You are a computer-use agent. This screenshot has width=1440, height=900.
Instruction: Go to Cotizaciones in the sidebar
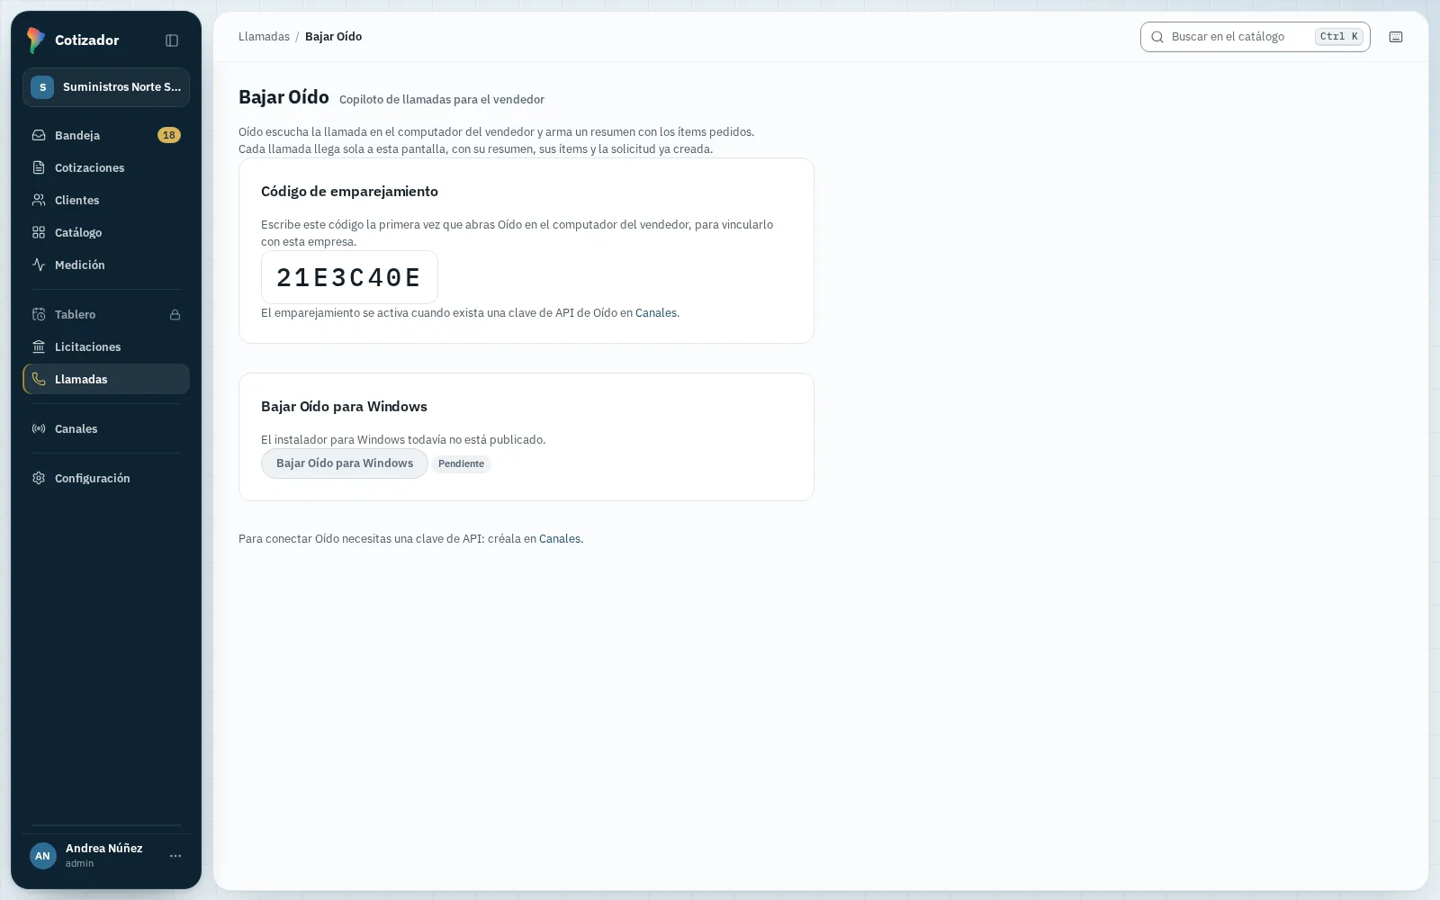pos(106,167)
